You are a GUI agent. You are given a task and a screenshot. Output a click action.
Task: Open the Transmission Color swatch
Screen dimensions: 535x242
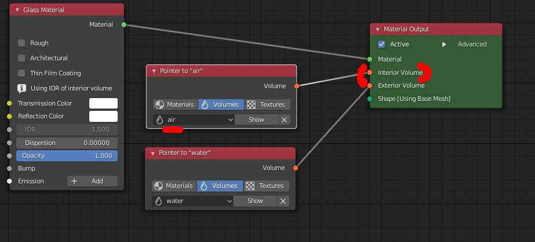(103, 103)
